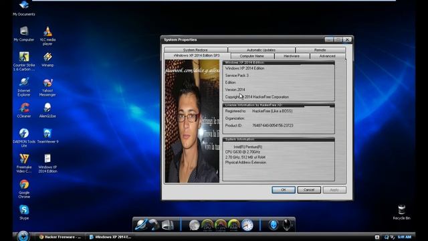Switch to the Advanced tab
Screen dimensions: 428x241
click(328, 56)
